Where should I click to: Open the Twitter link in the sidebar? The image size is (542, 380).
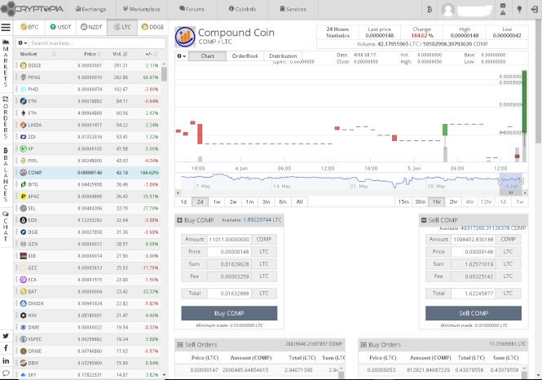[x=6, y=336]
